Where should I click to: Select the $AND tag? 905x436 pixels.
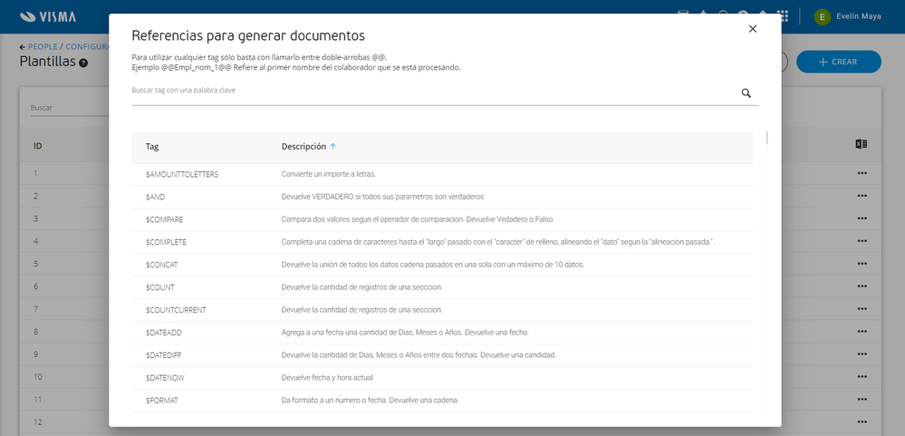[x=155, y=197]
